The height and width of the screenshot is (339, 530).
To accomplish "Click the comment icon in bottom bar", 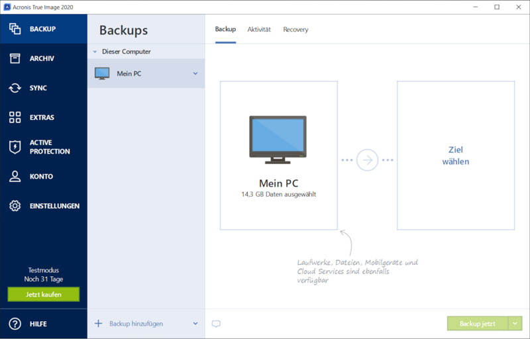I will pos(216,324).
